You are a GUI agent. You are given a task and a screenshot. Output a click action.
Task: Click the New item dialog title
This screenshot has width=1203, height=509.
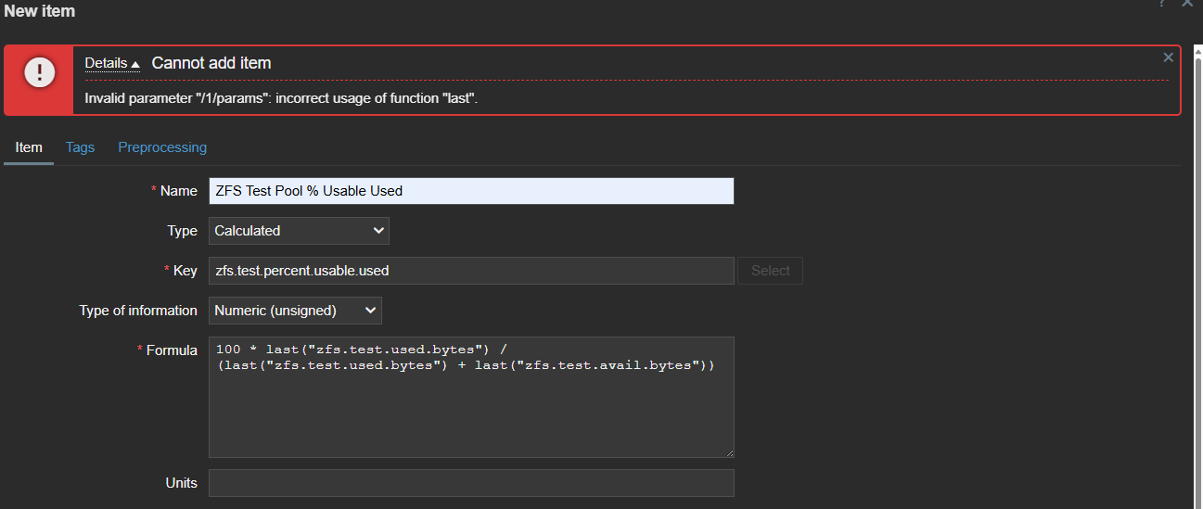(x=40, y=11)
